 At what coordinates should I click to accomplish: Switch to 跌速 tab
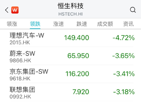[82, 24]
